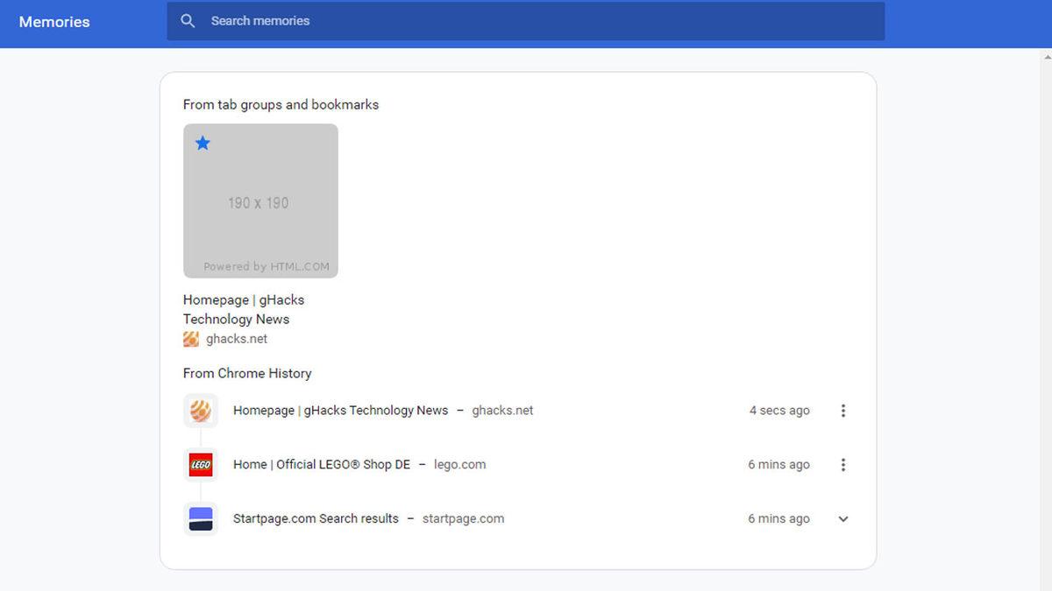1052x591 pixels.
Task: Click the Startpage favicon
Action: tap(200, 517)
